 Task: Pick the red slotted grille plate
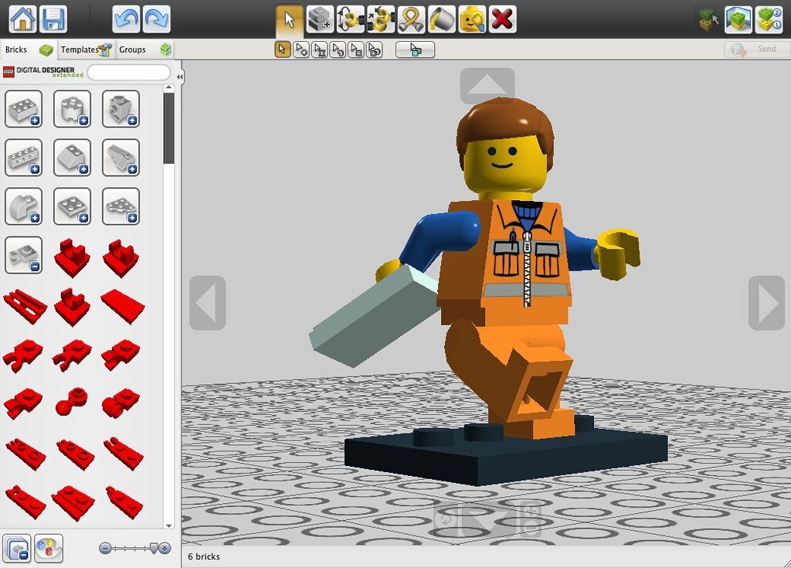point(25,306)
